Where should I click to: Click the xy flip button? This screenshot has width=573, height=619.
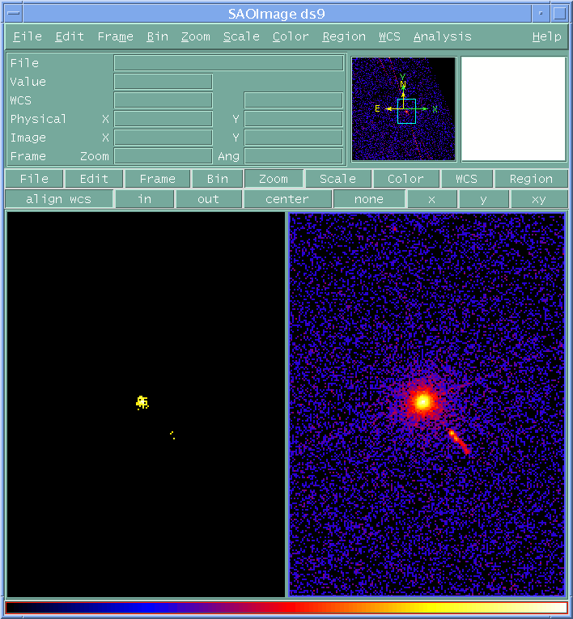[x=539, y=199]
